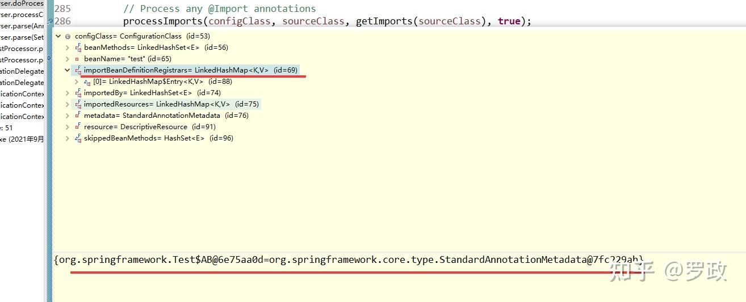Expand the beanName node arrow
Image resolution: width=746 pixels, height=302 pixels.
(68, 59)
